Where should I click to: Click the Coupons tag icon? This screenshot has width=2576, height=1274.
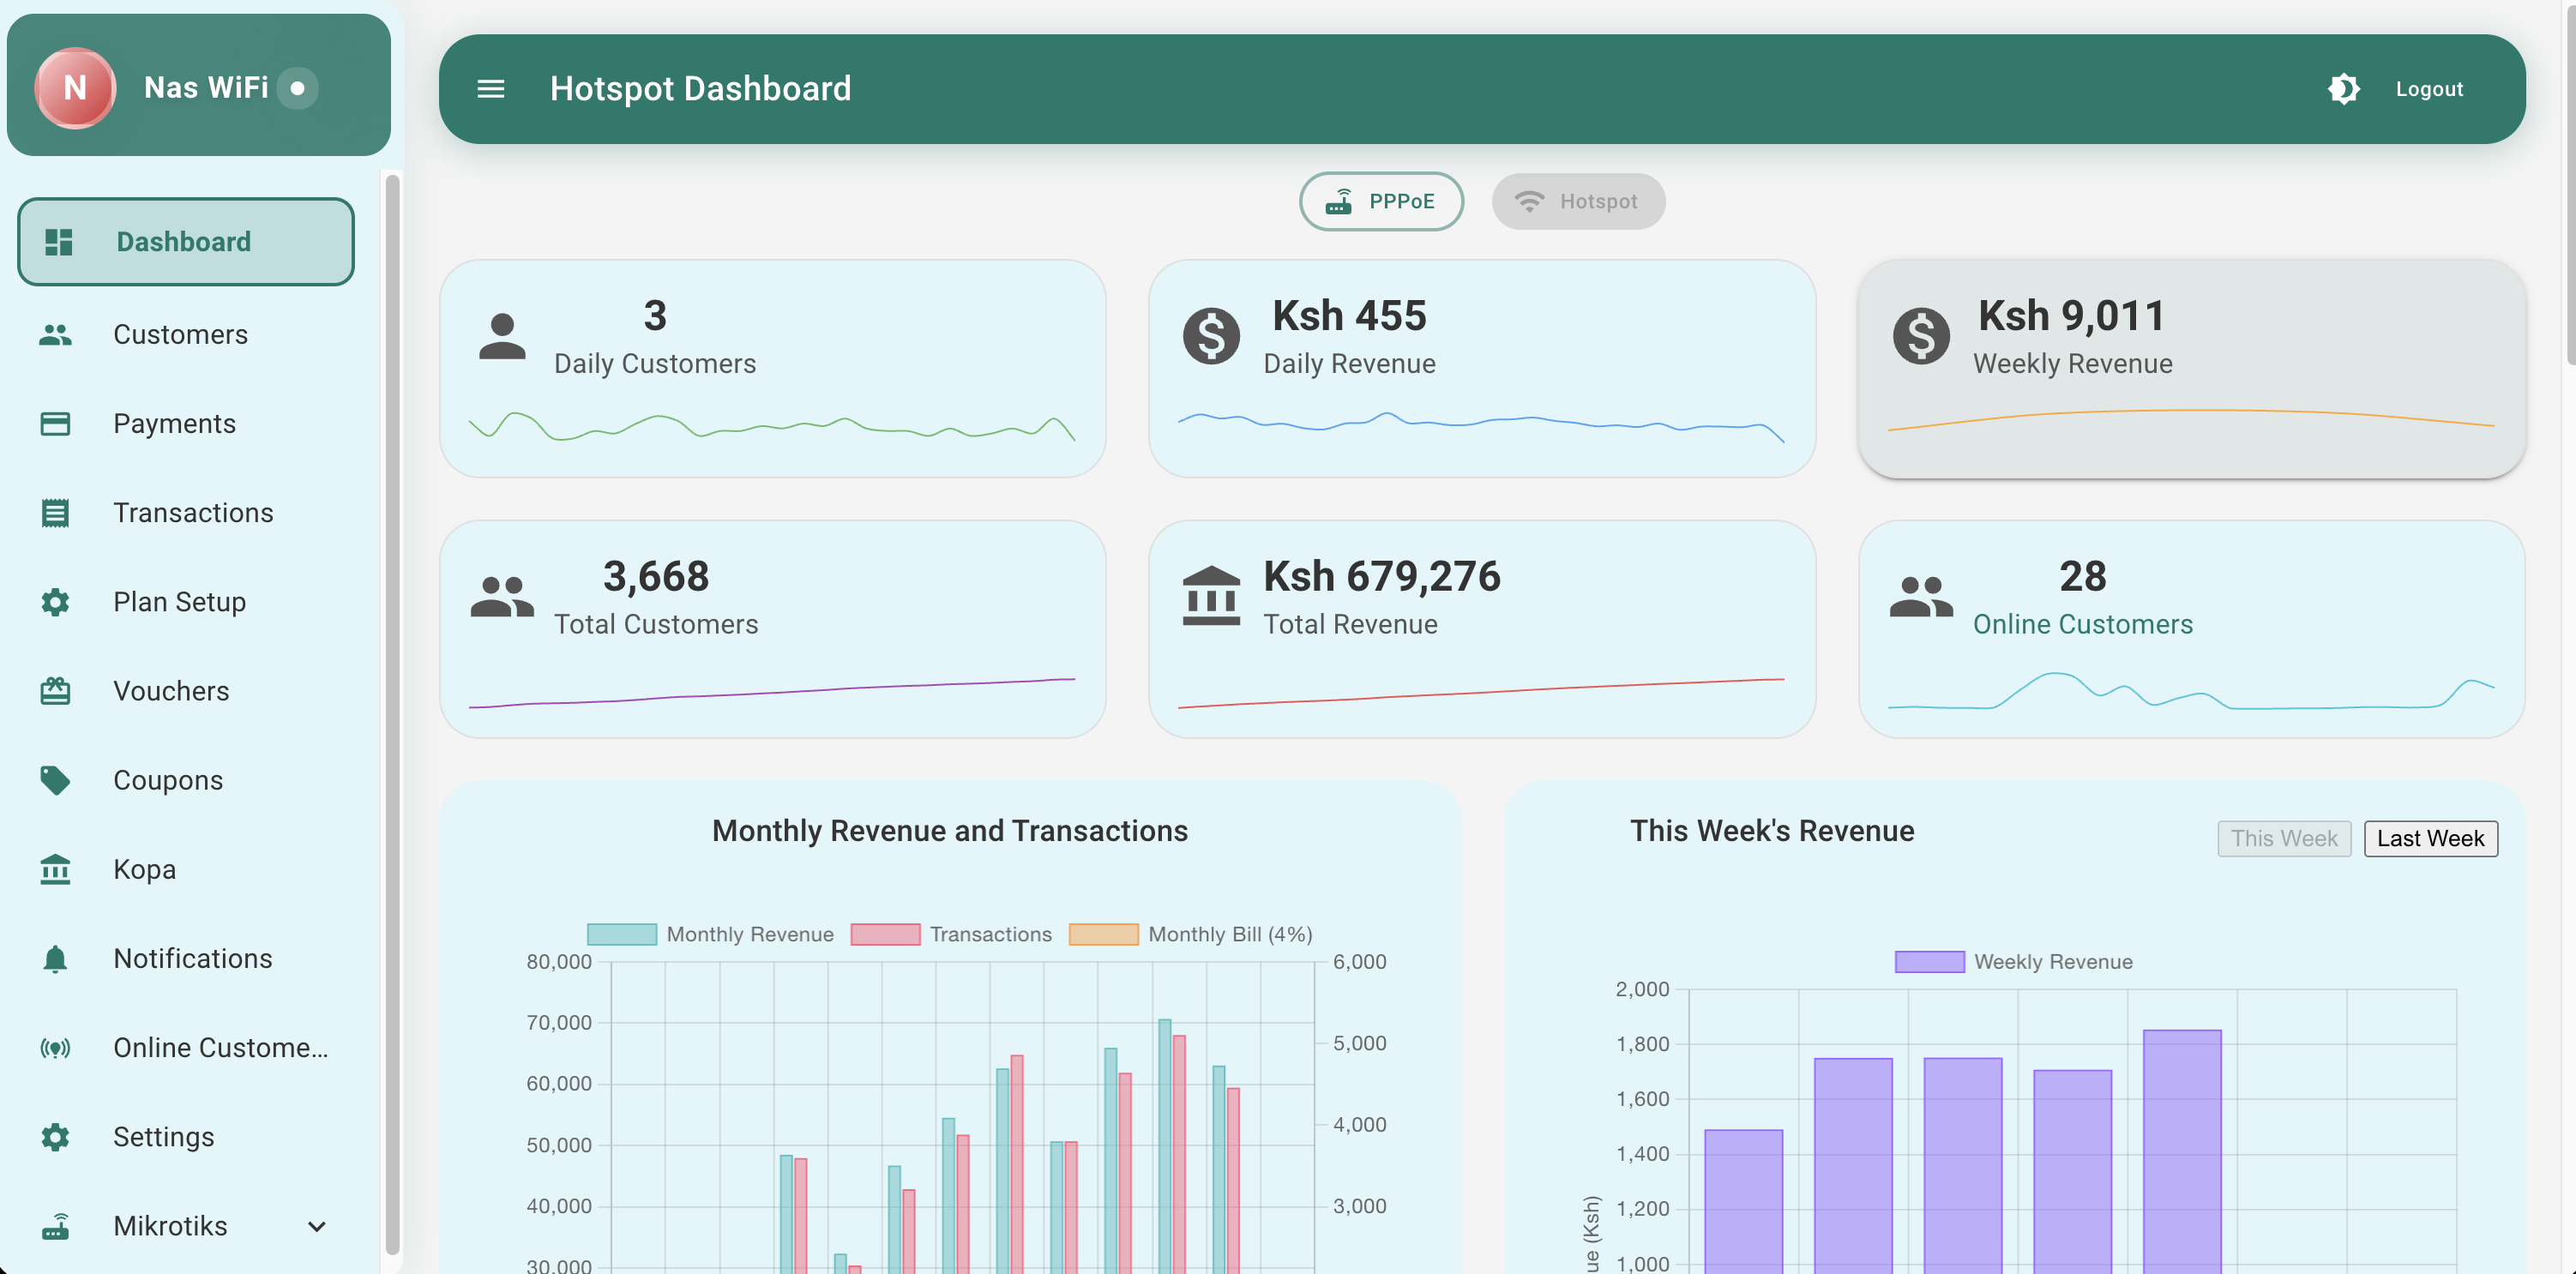[x=55, y=780]
